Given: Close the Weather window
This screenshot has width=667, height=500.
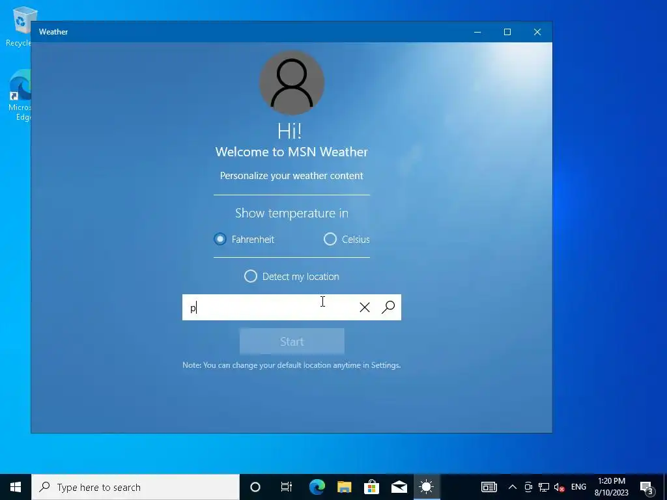Looking at the screenshot, I should 537,32.
